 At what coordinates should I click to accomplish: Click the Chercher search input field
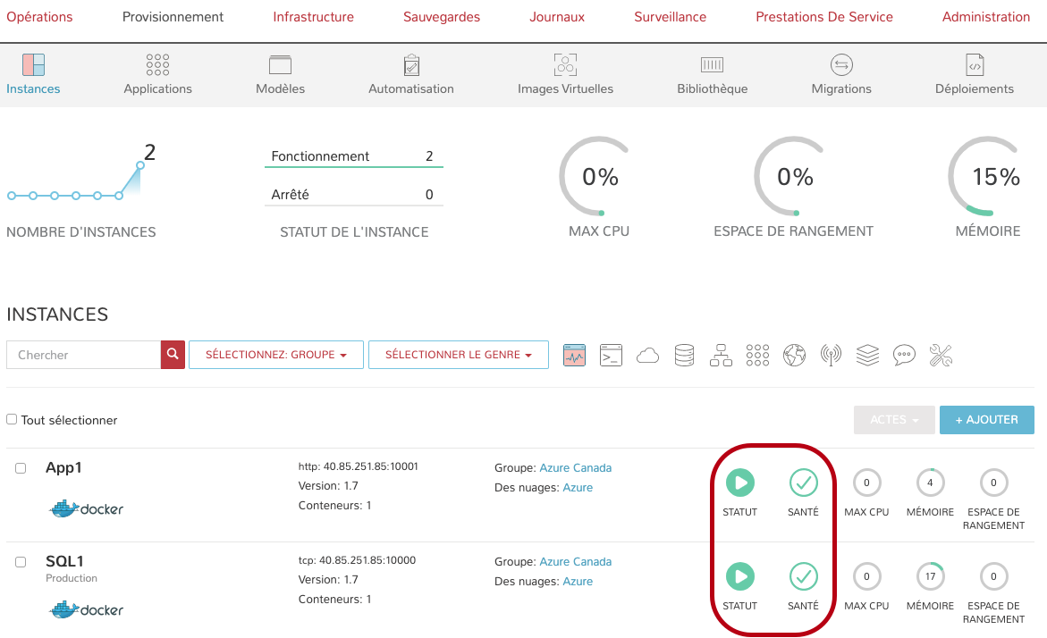coord(84,355)
